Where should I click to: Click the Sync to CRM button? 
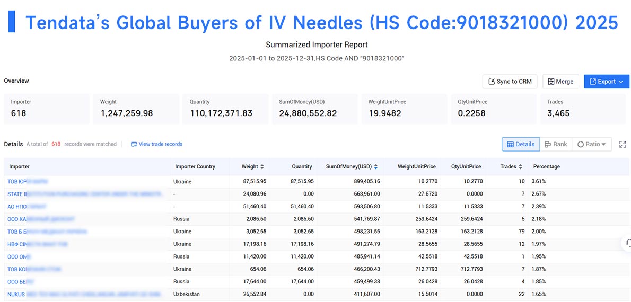(x=510, y=82)
